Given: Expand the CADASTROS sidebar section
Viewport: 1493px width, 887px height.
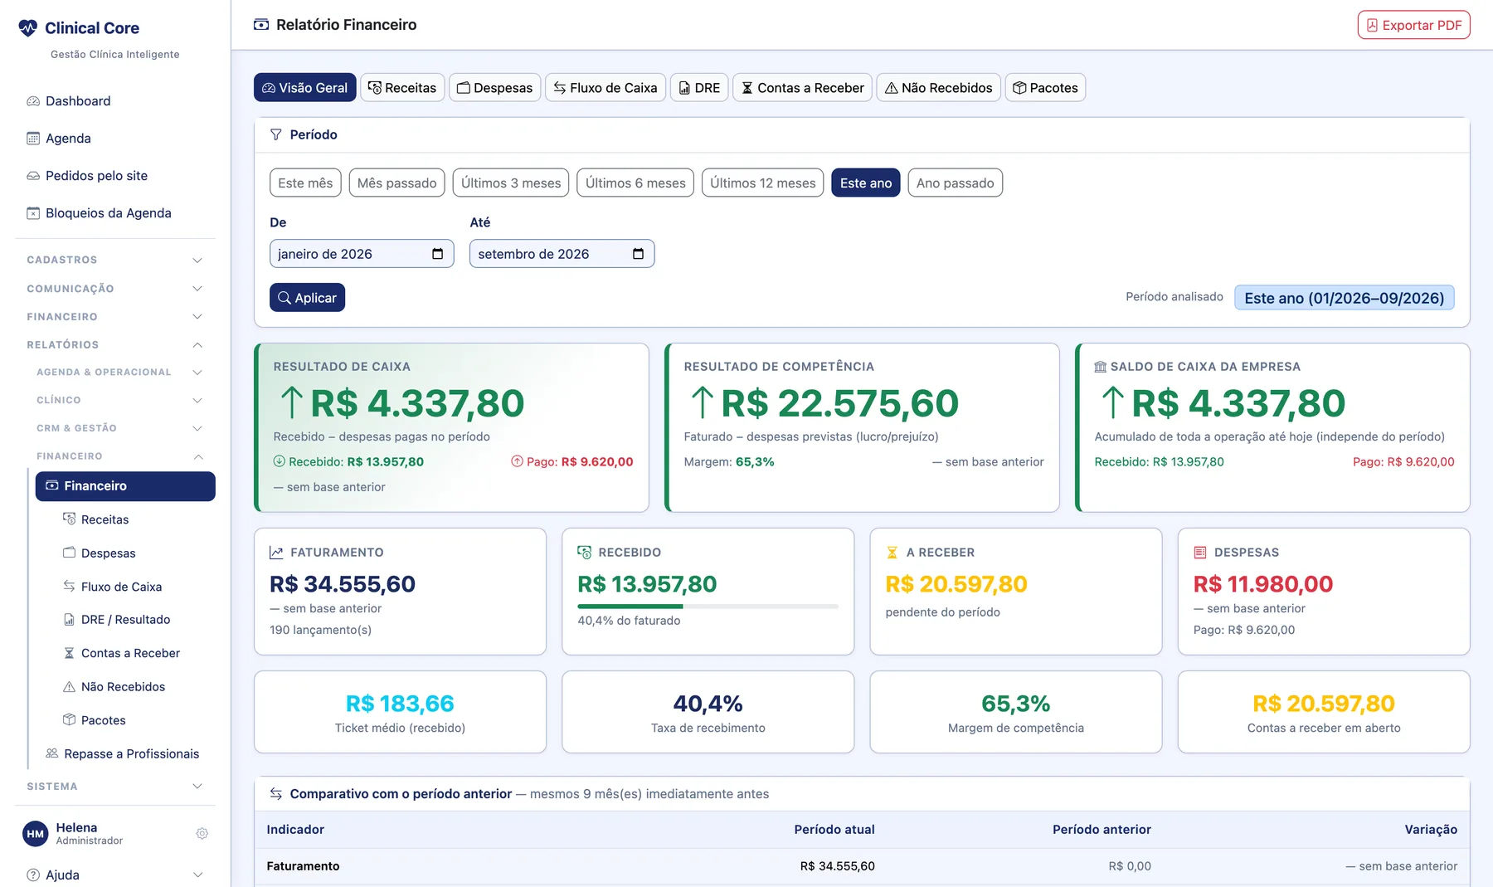Looking at the screenshot, I should tap(114, 260).
